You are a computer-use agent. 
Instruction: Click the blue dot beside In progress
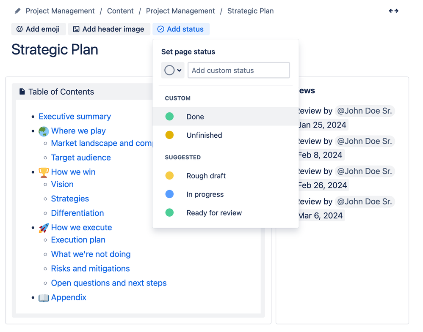pos(169,194)
